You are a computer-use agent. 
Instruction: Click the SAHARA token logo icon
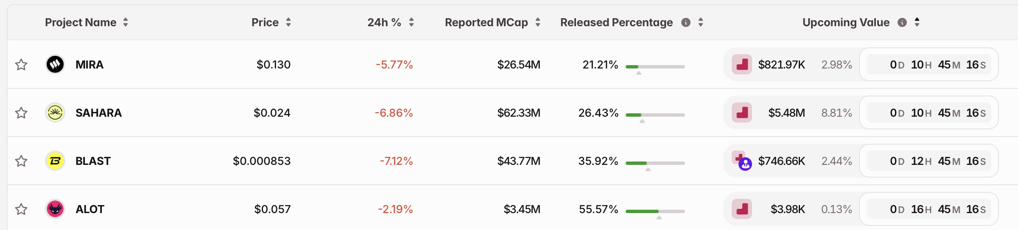coord(55,113)
